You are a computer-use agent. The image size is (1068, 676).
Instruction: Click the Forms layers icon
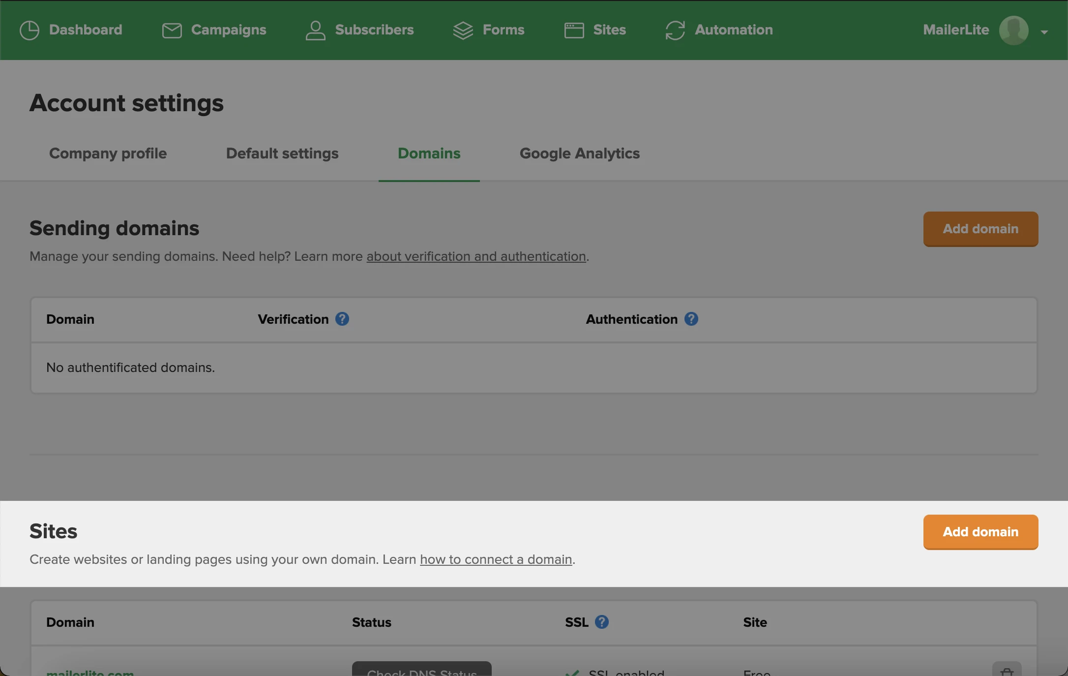pos(463,30)
